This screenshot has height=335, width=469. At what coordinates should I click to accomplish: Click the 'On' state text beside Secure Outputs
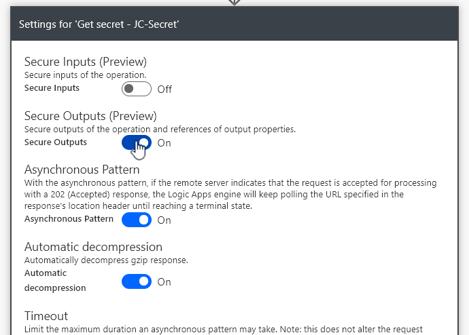click(x=164, y=143)
